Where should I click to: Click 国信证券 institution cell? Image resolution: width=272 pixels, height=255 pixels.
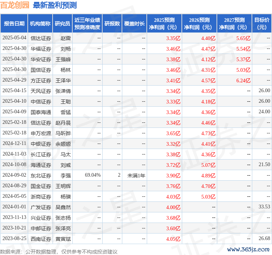click(41, 70)
